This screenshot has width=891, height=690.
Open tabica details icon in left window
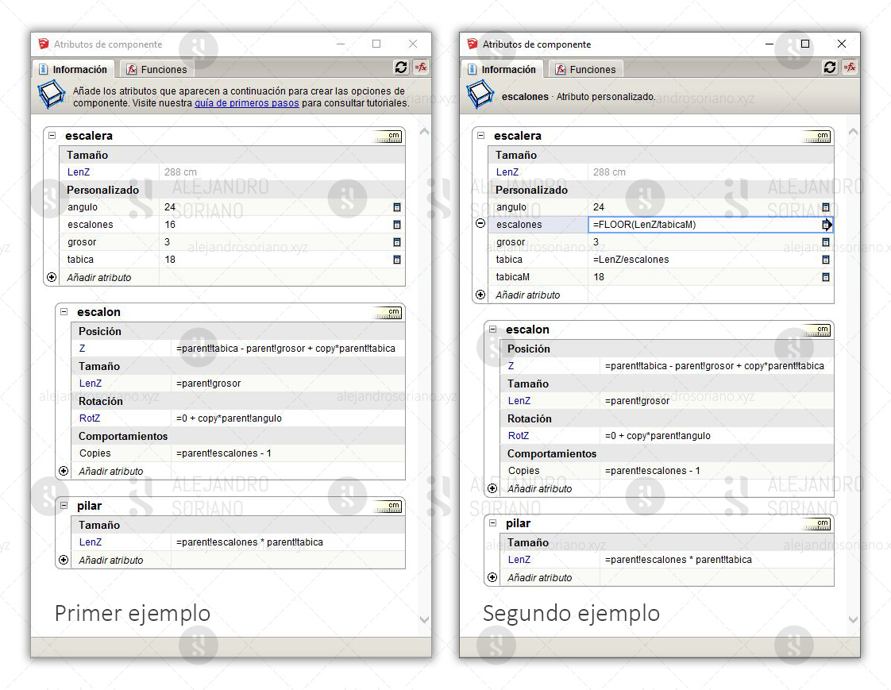(x=397, y=260)
